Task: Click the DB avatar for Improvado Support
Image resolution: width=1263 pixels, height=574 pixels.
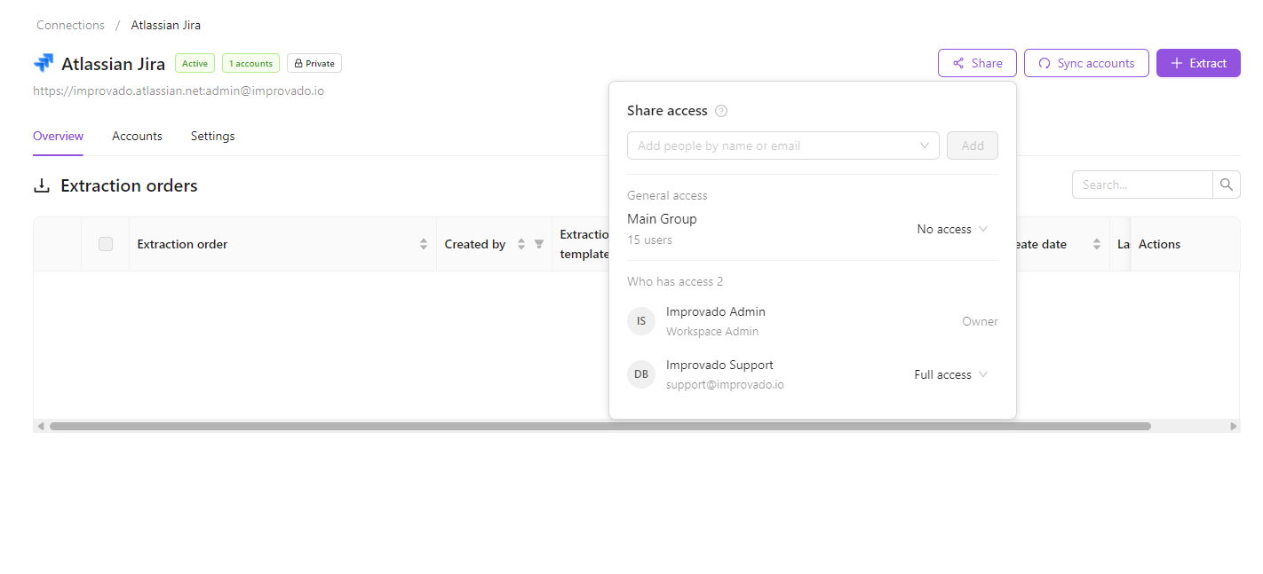Action: click(641, 374)
